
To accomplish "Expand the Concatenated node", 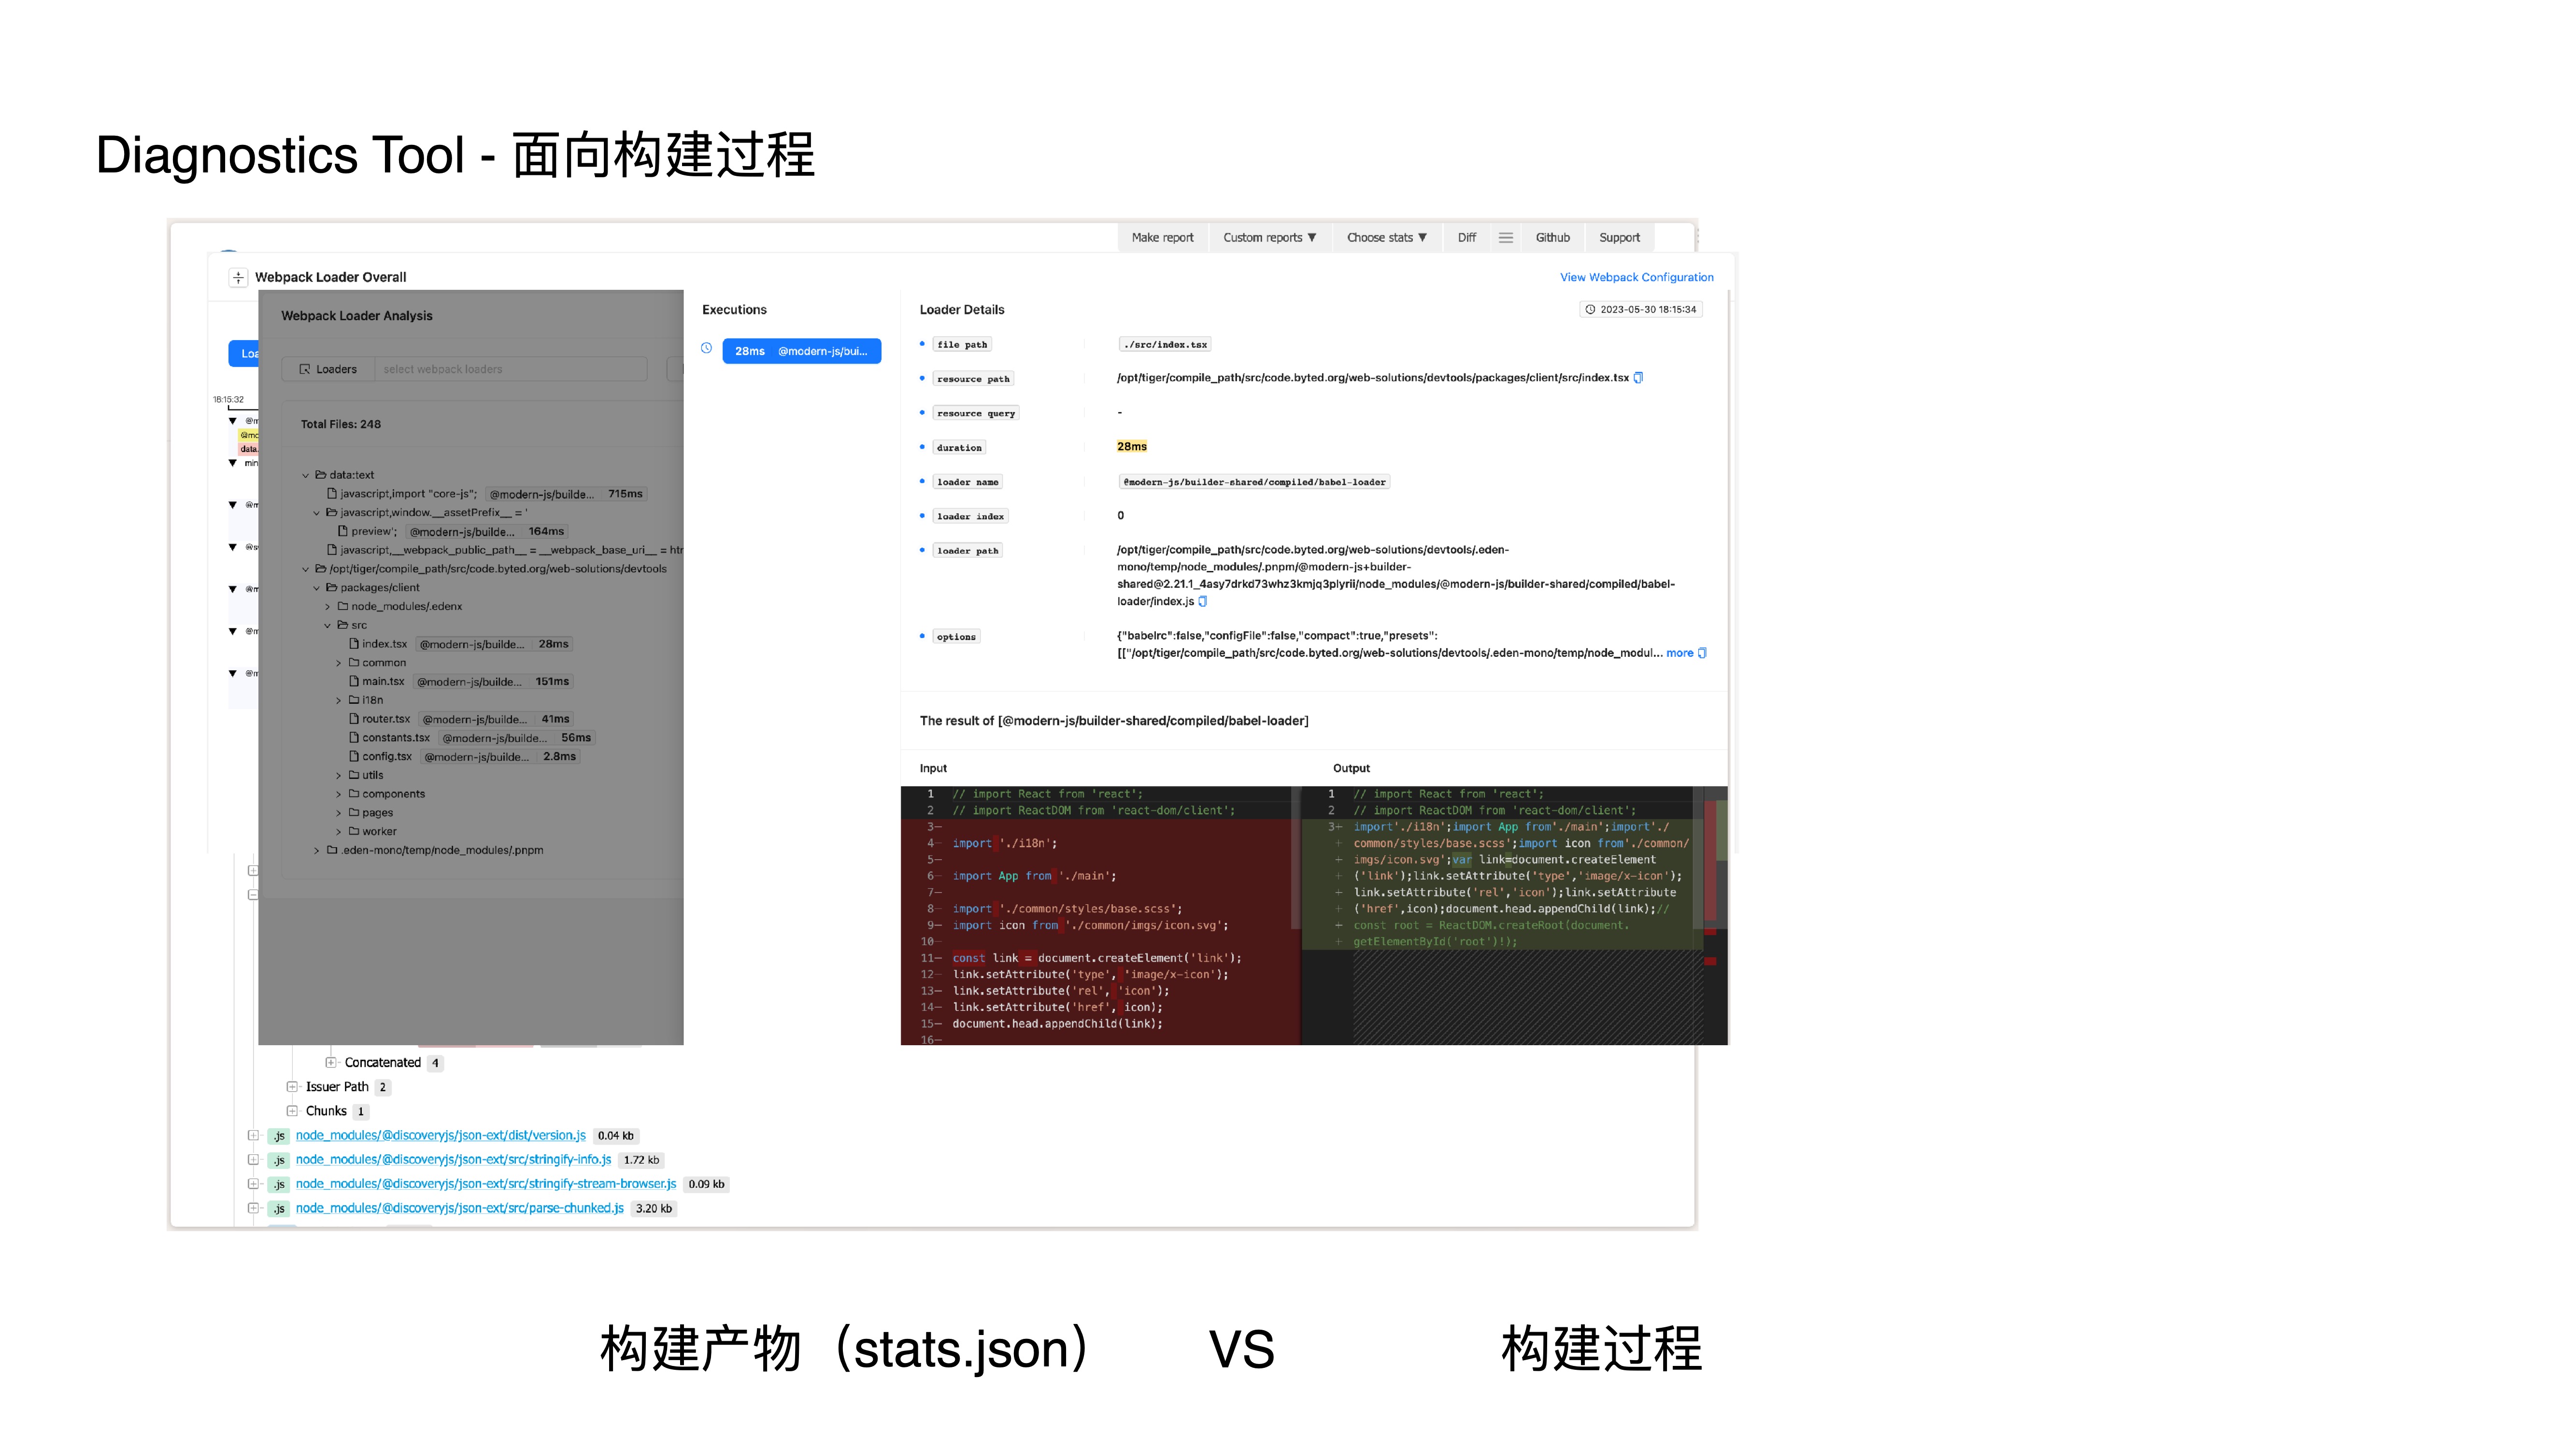I will pyautogui.click(x=330, y=1063).
